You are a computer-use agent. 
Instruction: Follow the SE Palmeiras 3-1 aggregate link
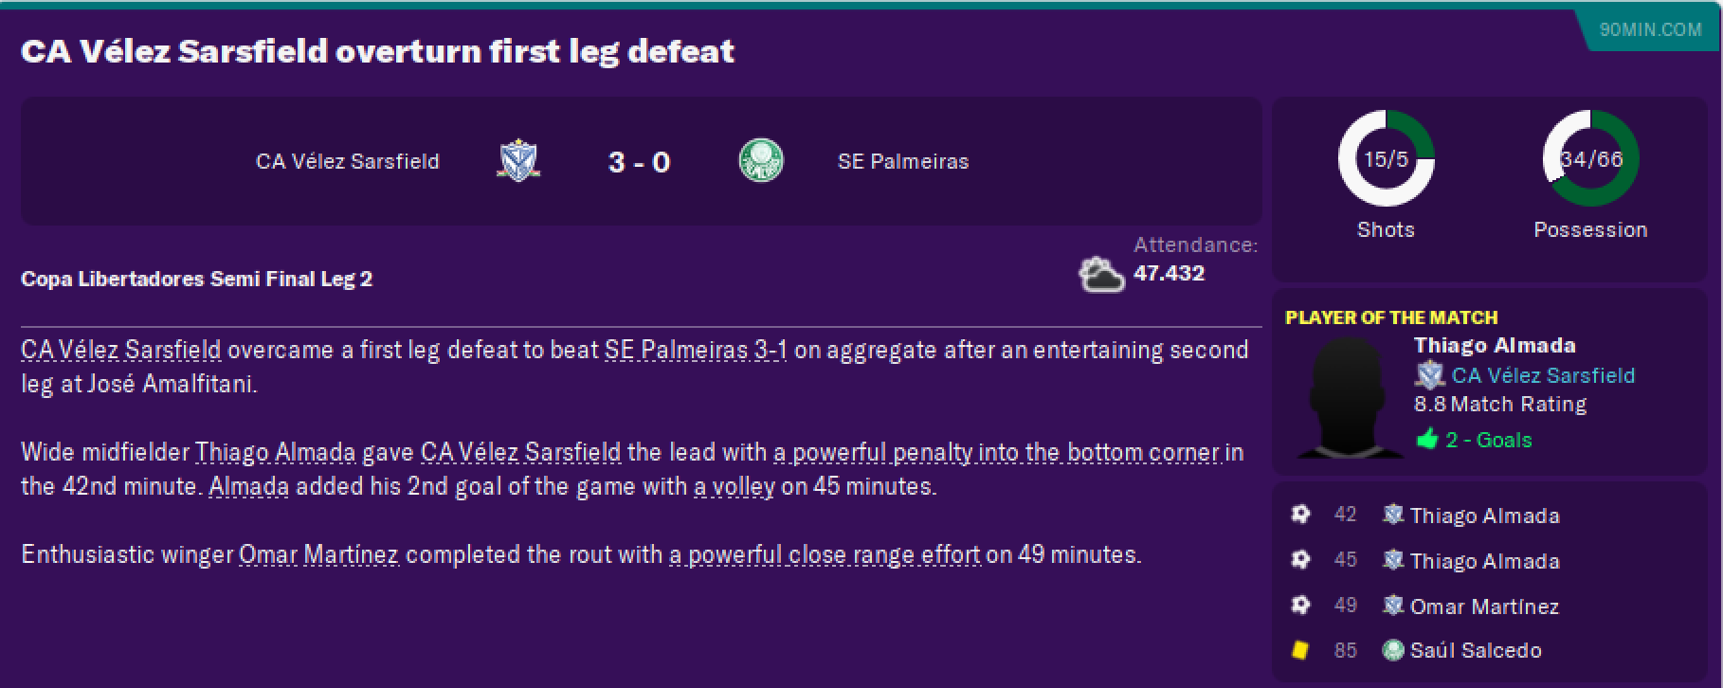696,350
